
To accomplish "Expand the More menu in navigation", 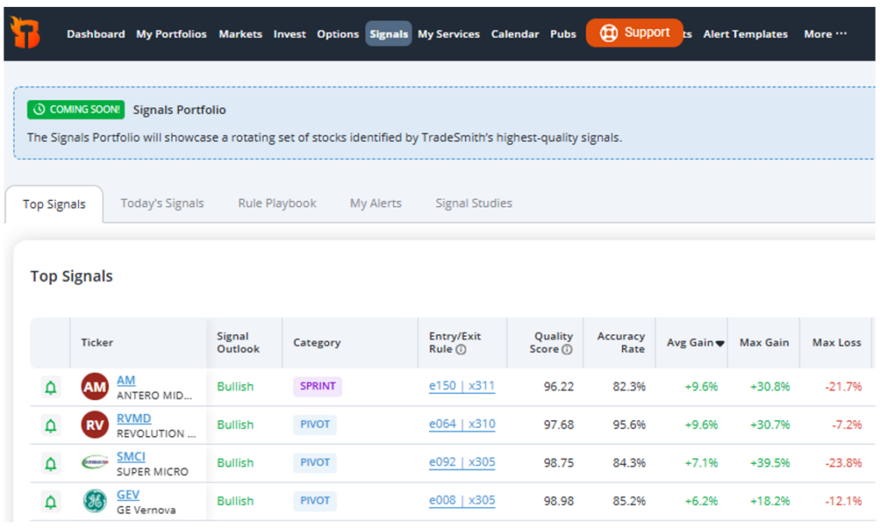I will [825, 34].
